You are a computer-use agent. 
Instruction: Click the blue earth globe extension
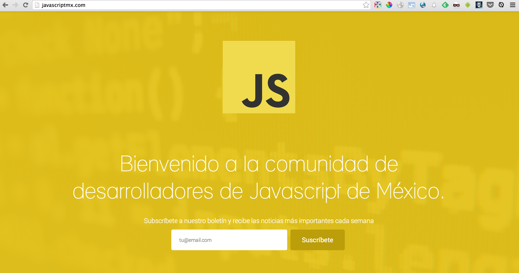[423, 5]
